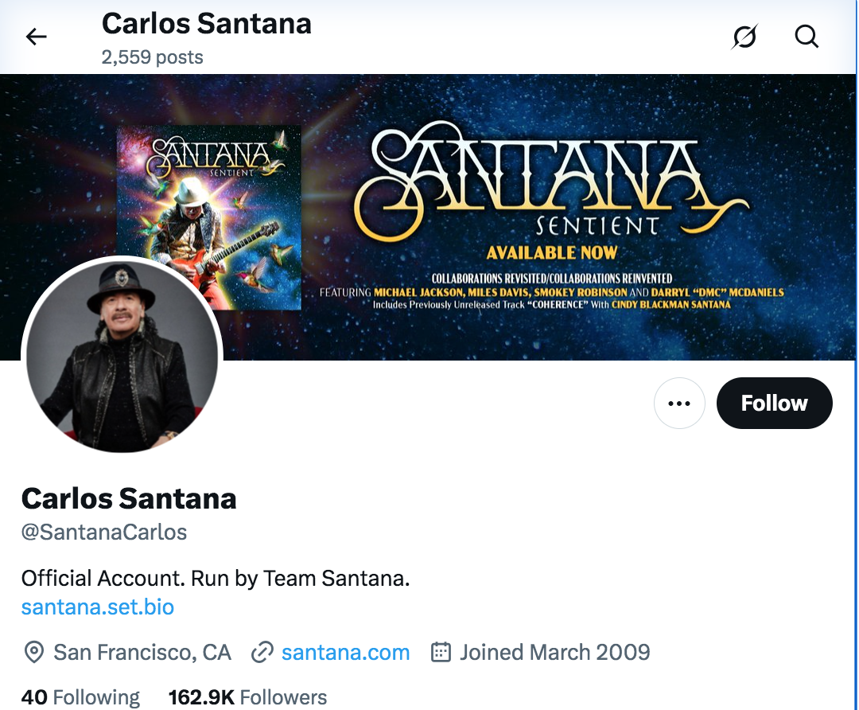Click the @SantanaCarlos handle
The width and height of the screenshot is (859, 710).
pyautogui.click(x=104, y=532)
